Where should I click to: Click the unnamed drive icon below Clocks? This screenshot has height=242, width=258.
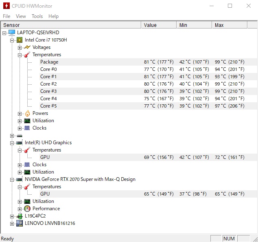20,136
